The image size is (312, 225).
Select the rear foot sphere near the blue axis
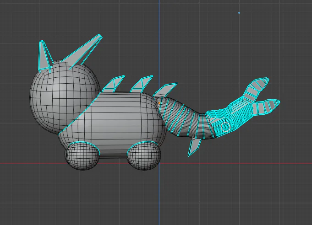pos(144,155)
